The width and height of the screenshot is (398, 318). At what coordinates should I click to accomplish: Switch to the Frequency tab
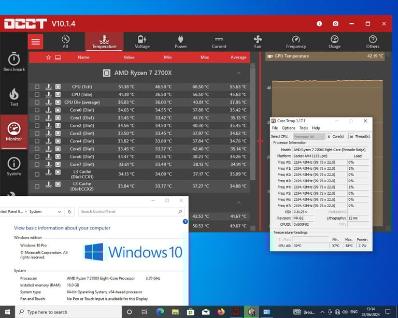pyautogui.click(x=296, y=41)
